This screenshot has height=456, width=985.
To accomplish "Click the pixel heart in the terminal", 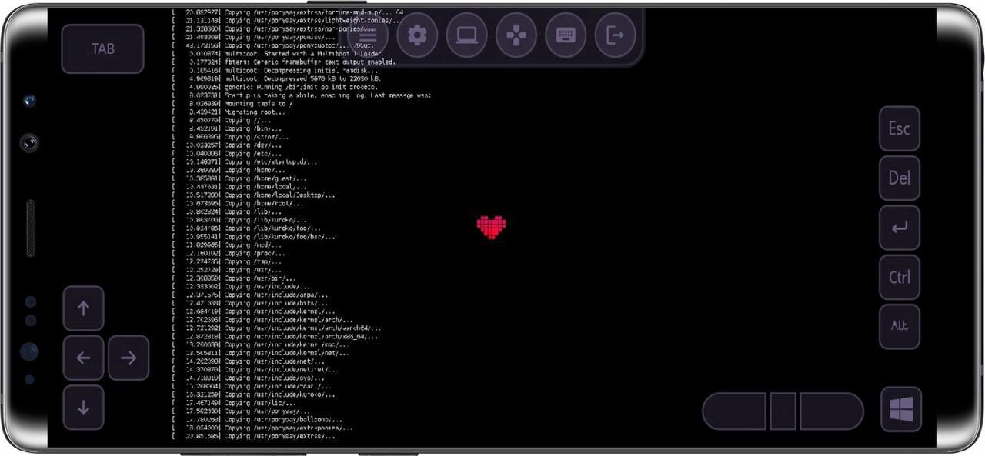I will [492, 228].
